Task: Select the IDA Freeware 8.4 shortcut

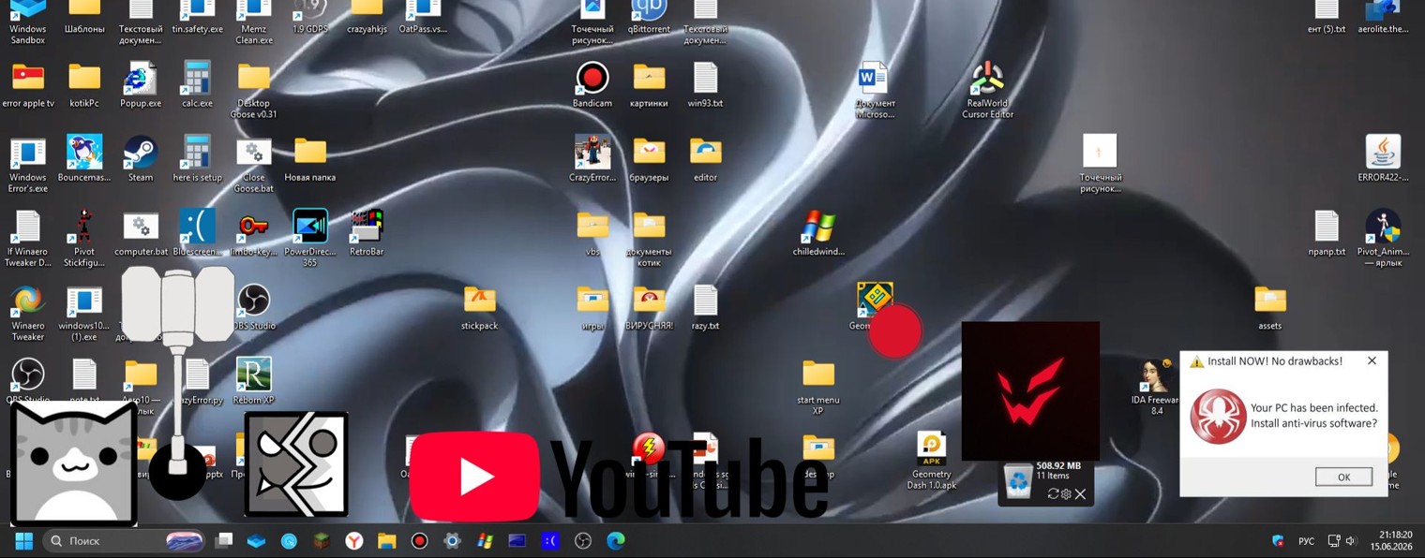Action: (1156, 386)
